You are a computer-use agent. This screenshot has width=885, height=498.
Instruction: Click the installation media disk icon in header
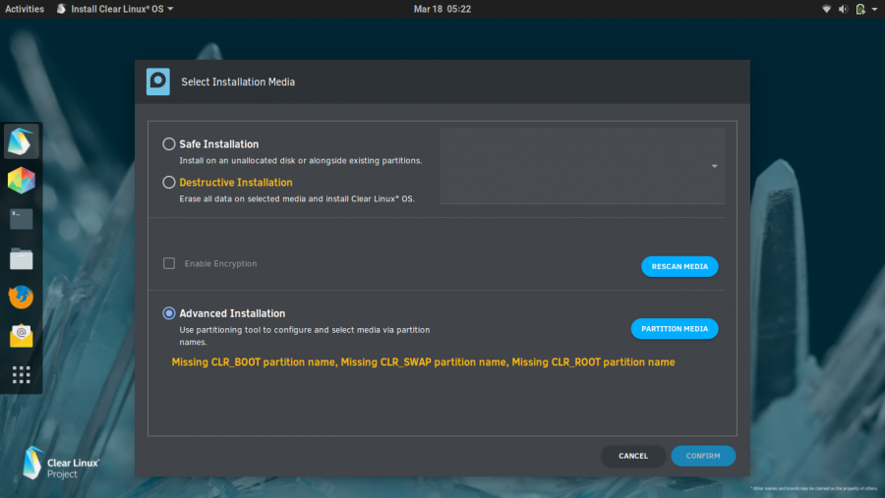click(x=158, y=82)
